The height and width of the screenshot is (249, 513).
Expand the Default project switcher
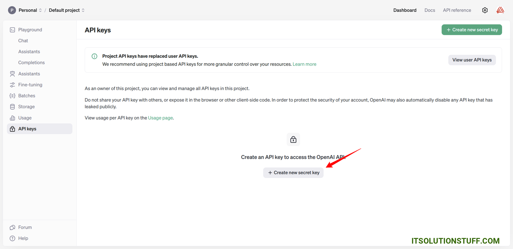point(67,10)
